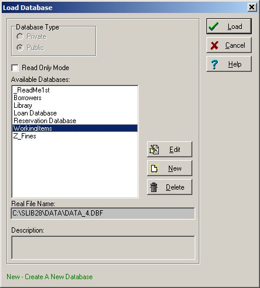Pick the Library database entry
This screenshot has height=288, width=260.
pyautogui.click(x=75, y=105)
